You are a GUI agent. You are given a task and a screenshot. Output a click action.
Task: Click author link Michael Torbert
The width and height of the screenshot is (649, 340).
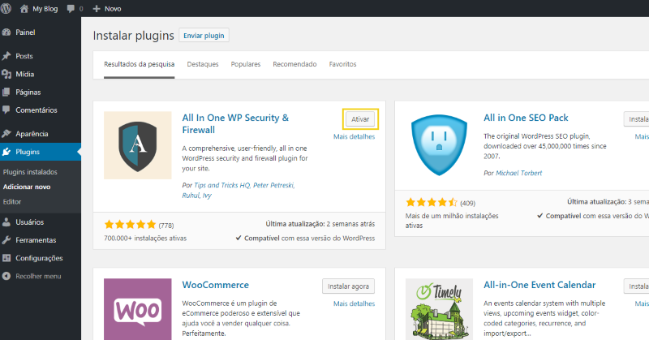(518, 173)
